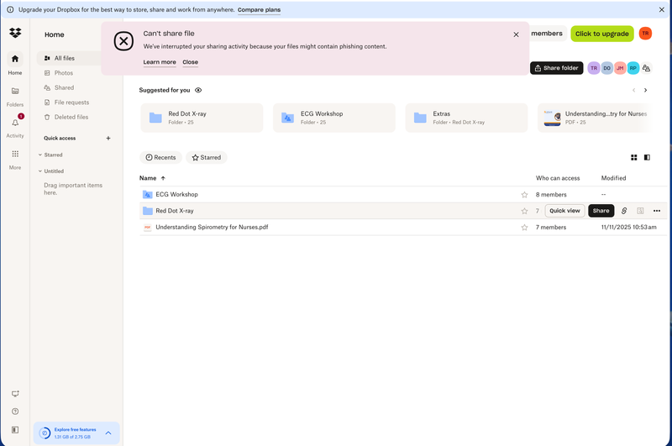Select the Starred filter tab
Screen dimensions: 672x446
click(x=206, y=157)
